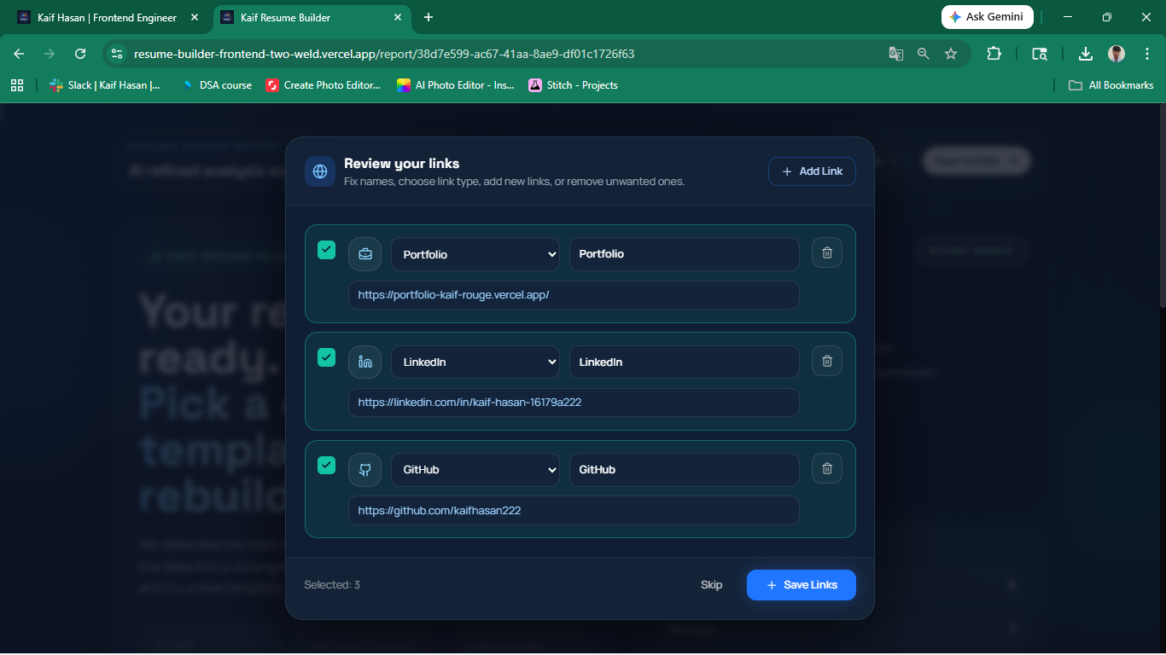Open the LinkedIn link type dropdown
The width and height of the screenshot is (1166, 655).
pyautogui.click(x=475, y=362)
